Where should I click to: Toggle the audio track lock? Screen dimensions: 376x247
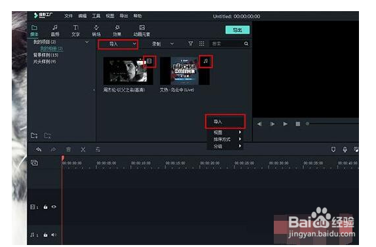pyautogui.click(x=45, y=235)
